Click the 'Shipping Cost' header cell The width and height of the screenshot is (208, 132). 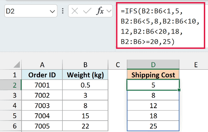153,75
